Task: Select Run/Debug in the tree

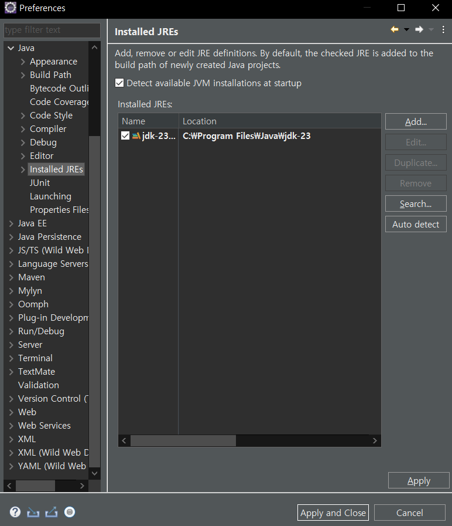Action: [x=41, y=331]
